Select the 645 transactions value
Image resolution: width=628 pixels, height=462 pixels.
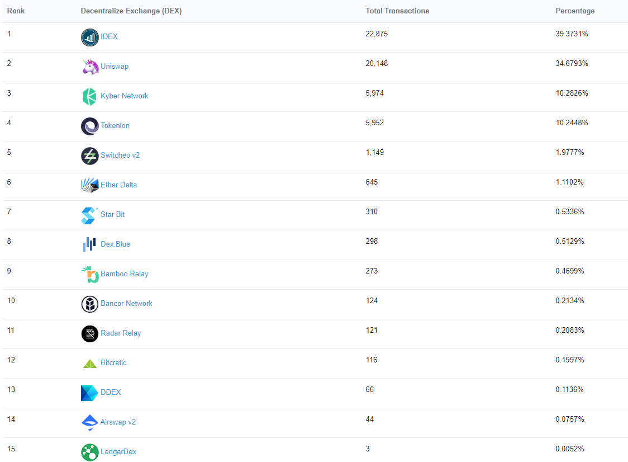tap(372, 182)
